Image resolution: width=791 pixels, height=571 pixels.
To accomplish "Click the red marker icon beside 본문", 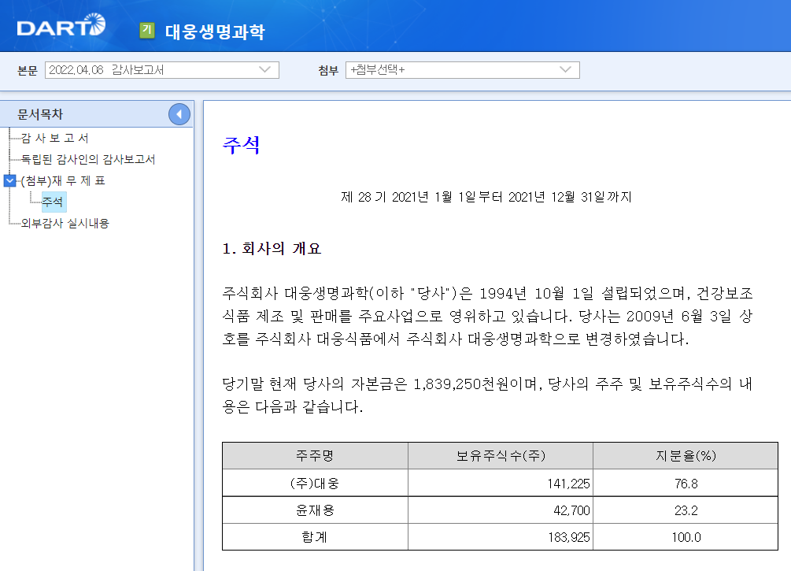I will 13,70.
